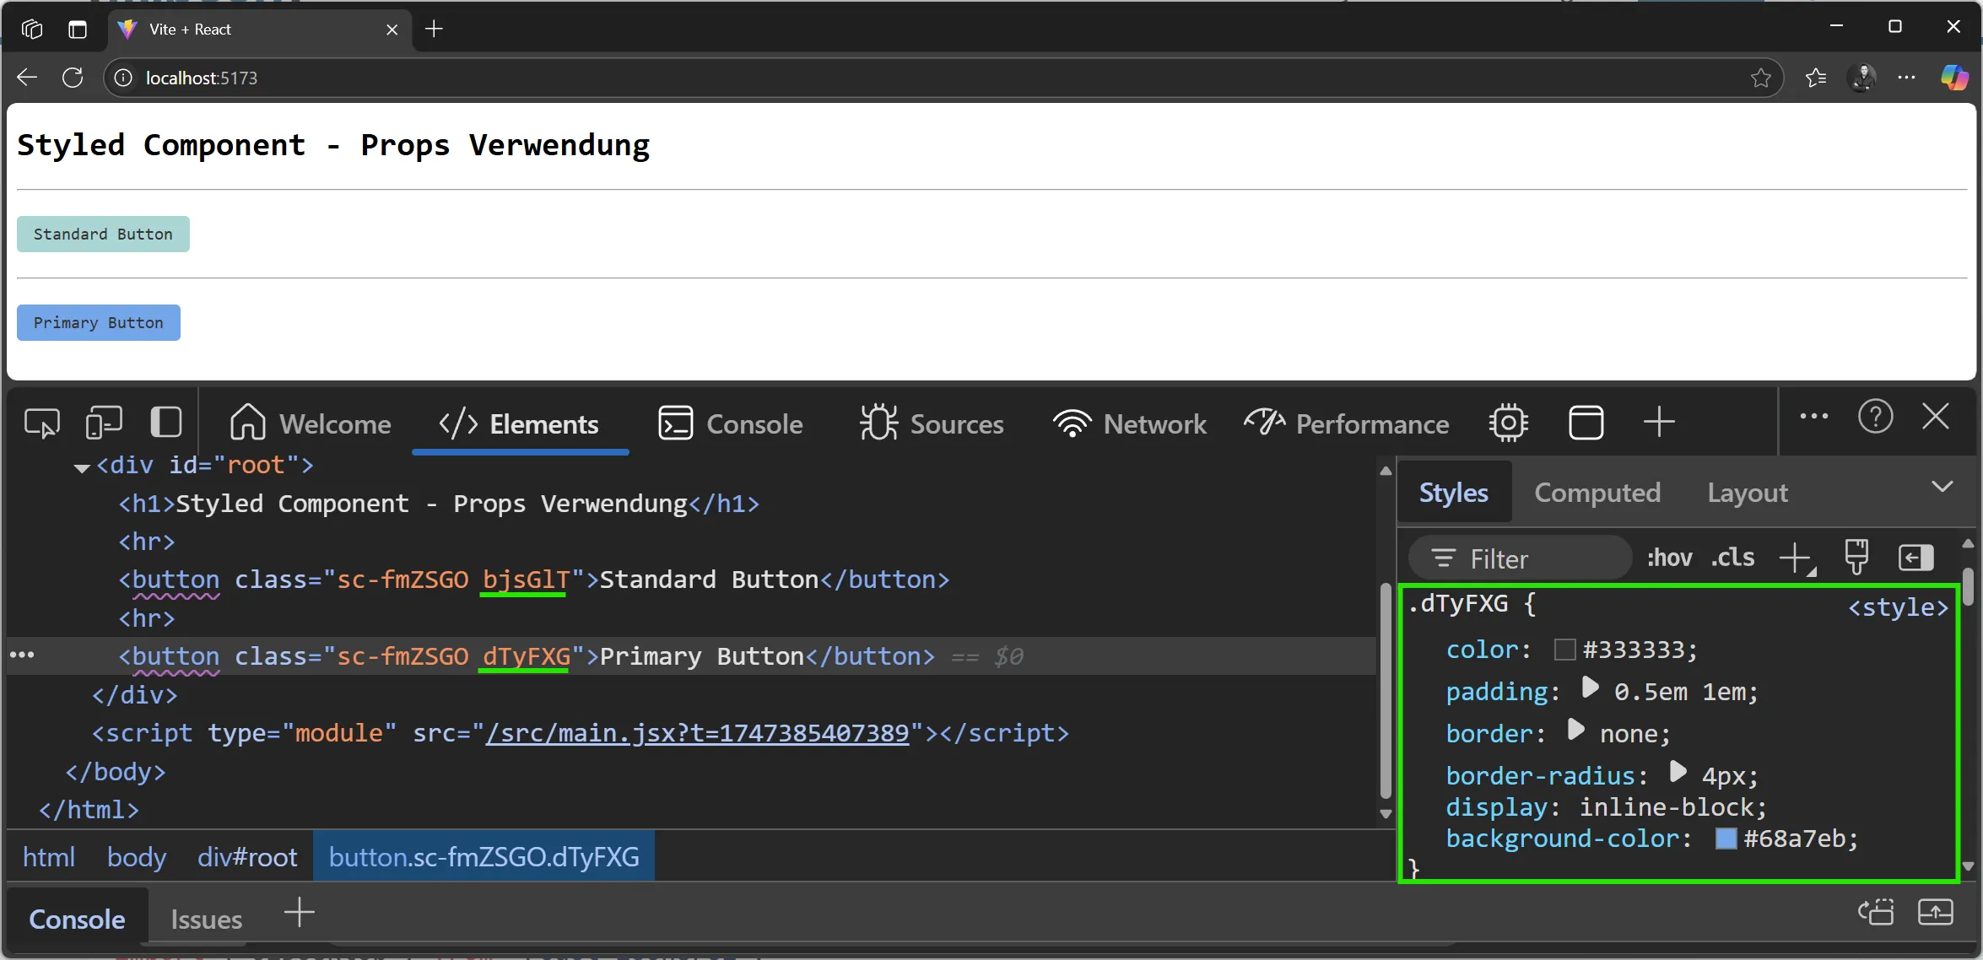Open Customize and control DevTools menu

click(1813, 416)
